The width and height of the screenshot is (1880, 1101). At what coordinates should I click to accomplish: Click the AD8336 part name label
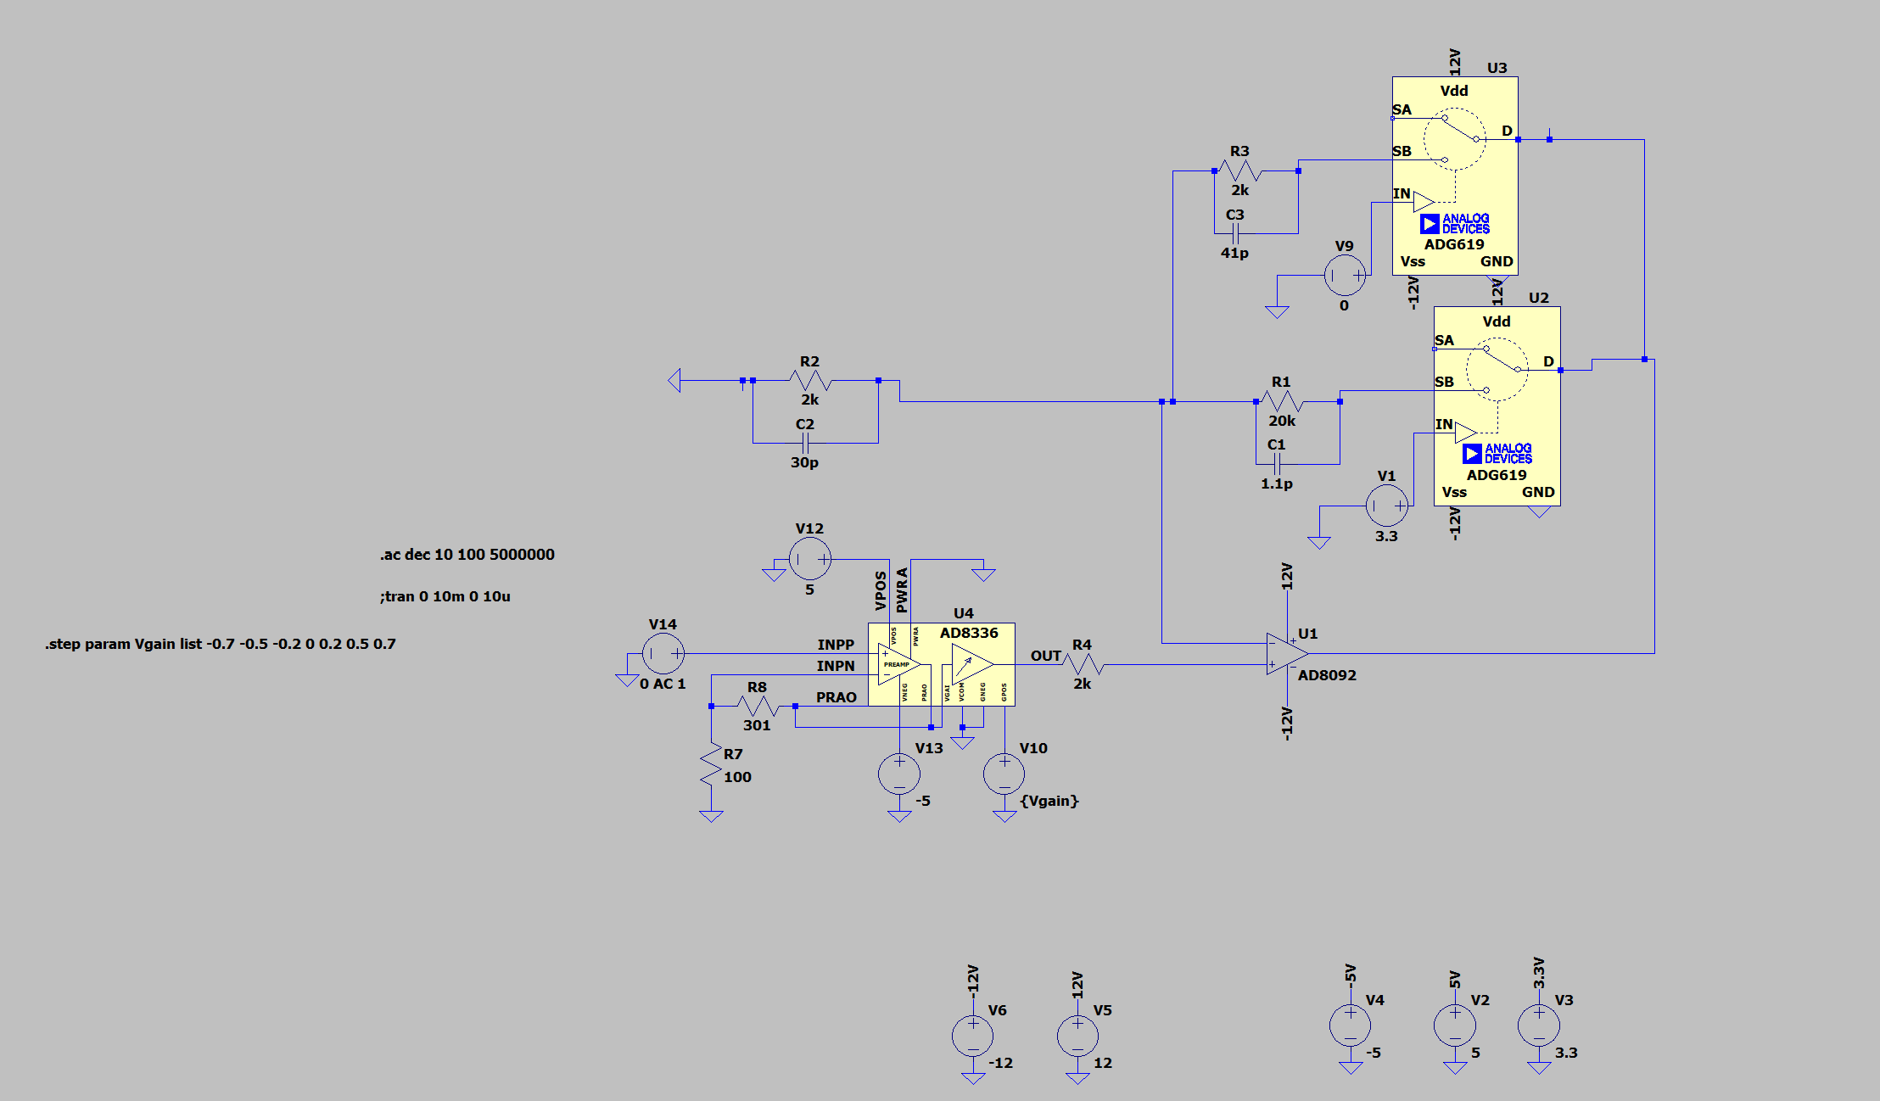(x=969, y=633)
